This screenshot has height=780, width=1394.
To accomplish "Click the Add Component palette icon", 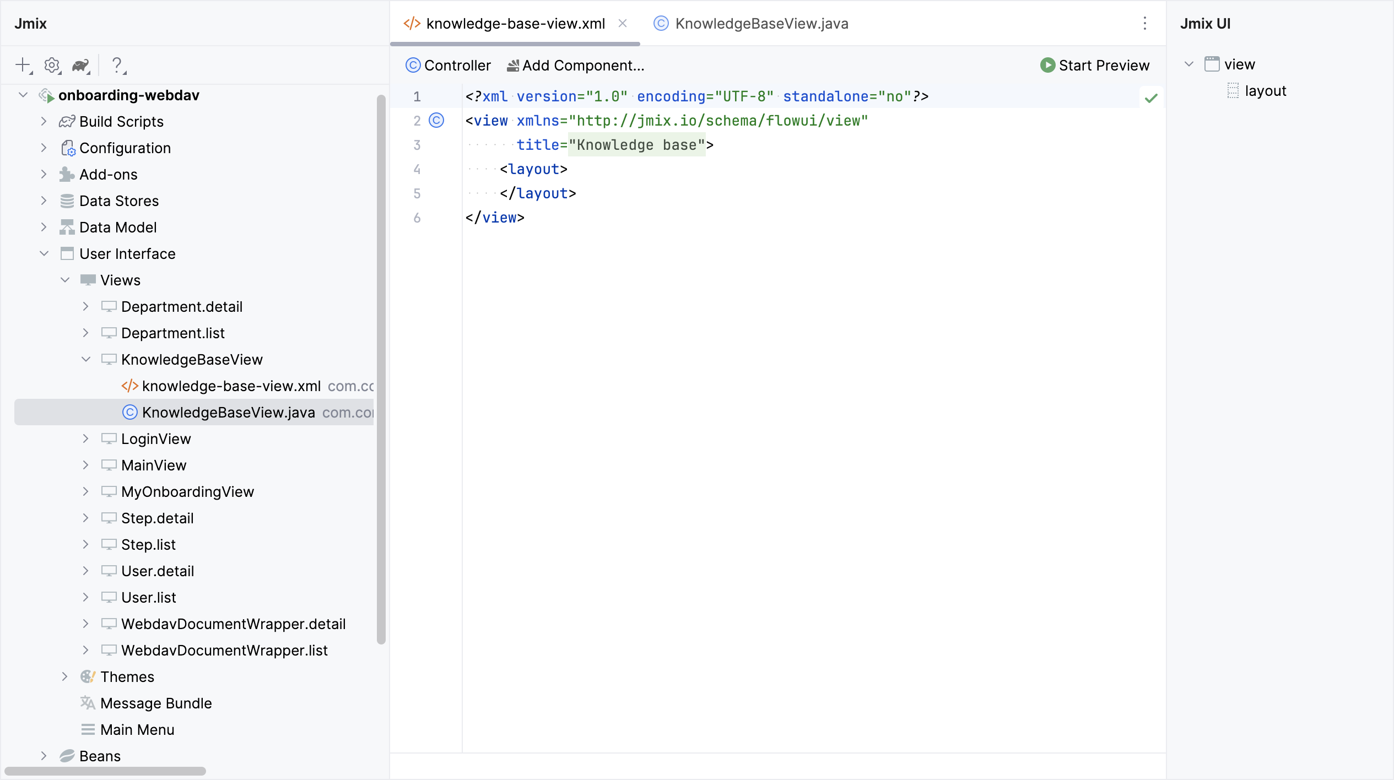I will tap(512, 65).
